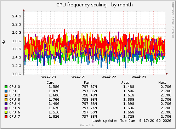Click the 'Munin 1.4.5' version text

tap(88, 125)
